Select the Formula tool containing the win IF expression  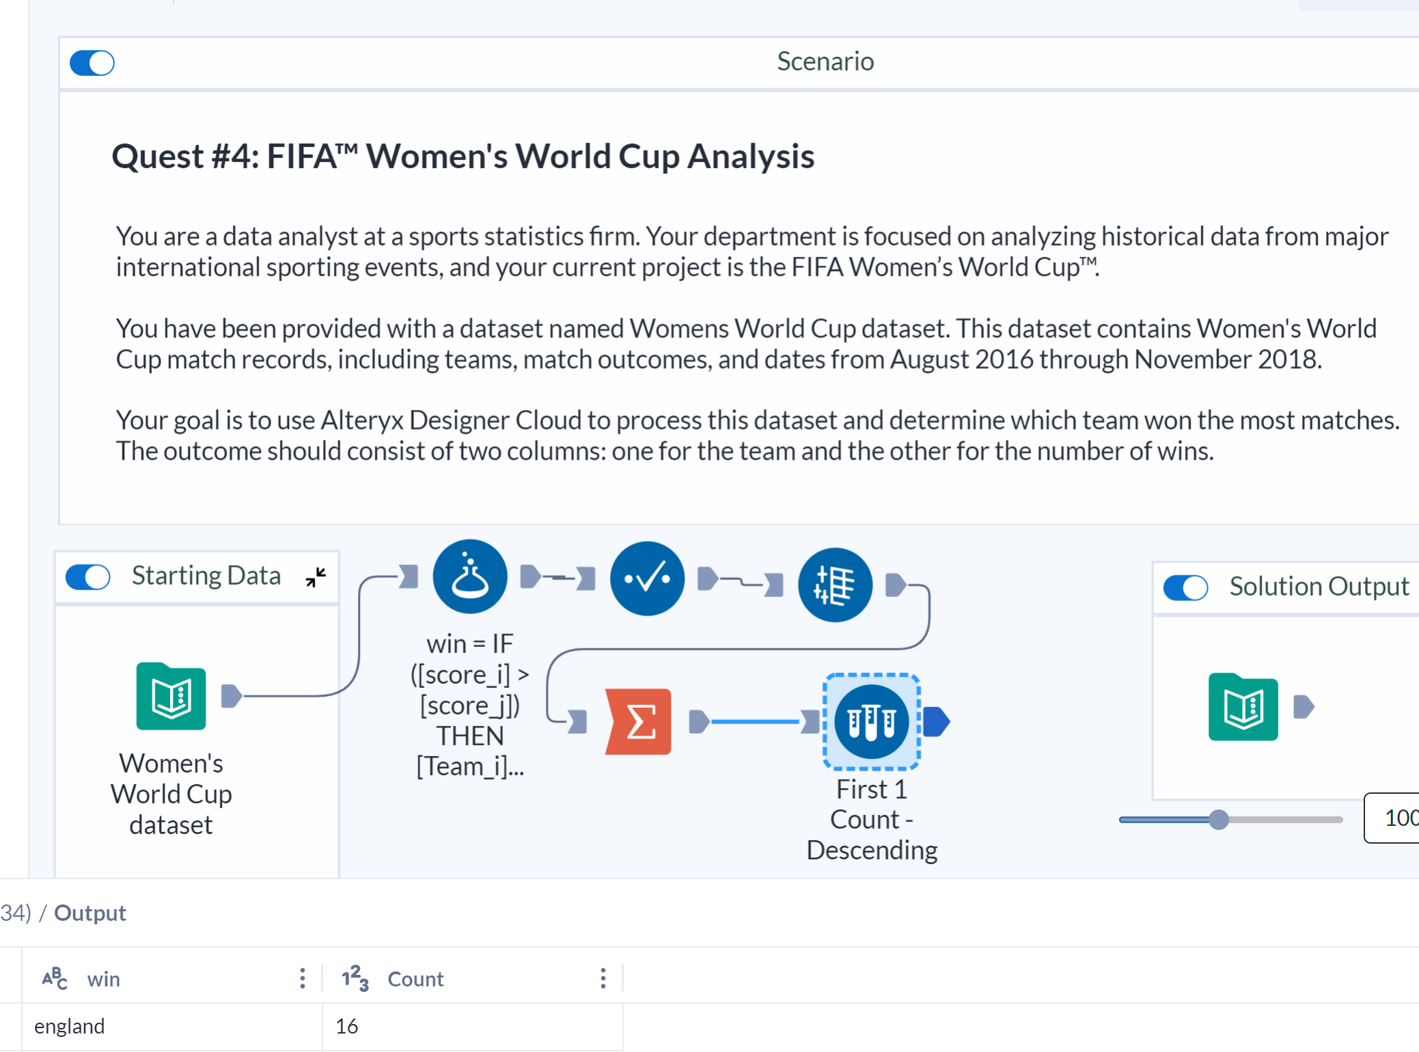coord(470,576)
